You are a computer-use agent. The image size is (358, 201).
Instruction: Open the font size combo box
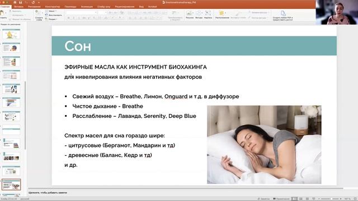[x=103, y=12]
